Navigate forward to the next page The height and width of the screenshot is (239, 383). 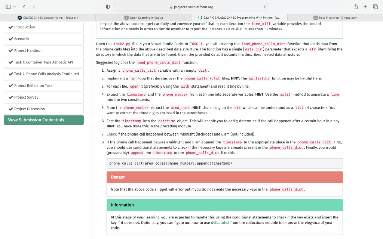[x=33, y=6]
